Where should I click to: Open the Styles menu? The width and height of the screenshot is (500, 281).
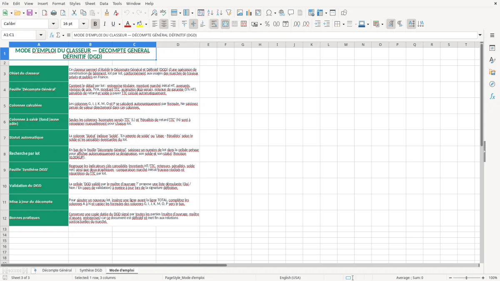coord(75,3)
